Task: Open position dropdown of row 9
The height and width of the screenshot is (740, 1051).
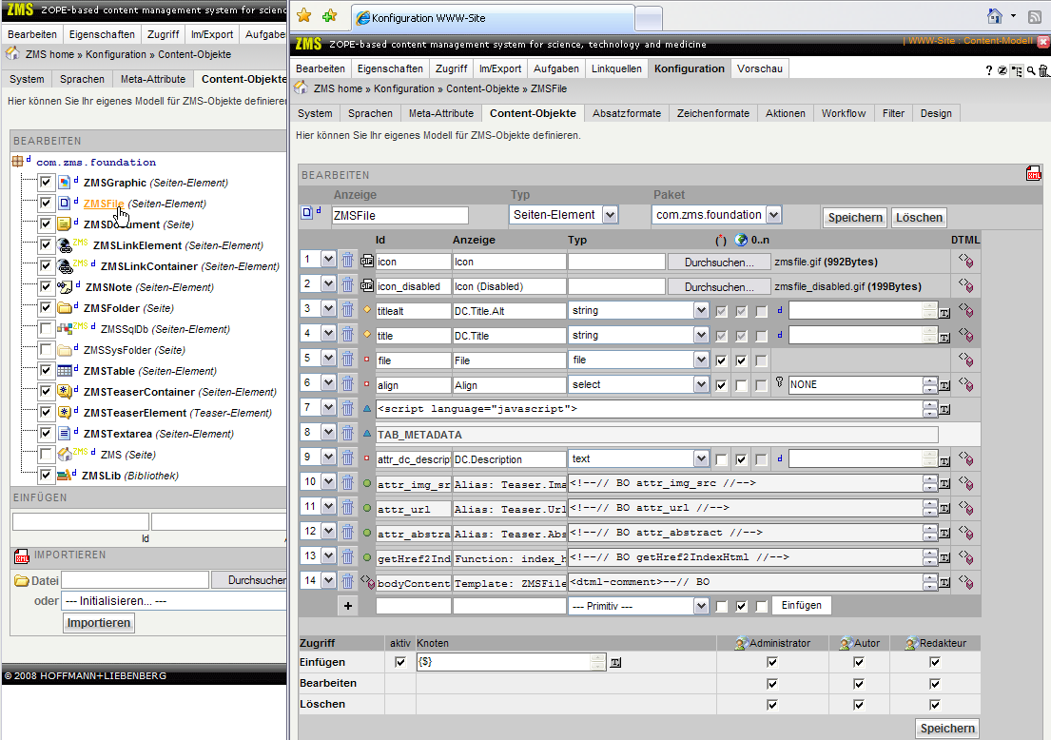Action: (328, 458)
